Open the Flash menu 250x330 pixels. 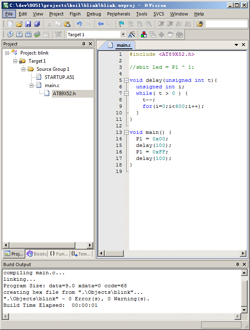75,14
